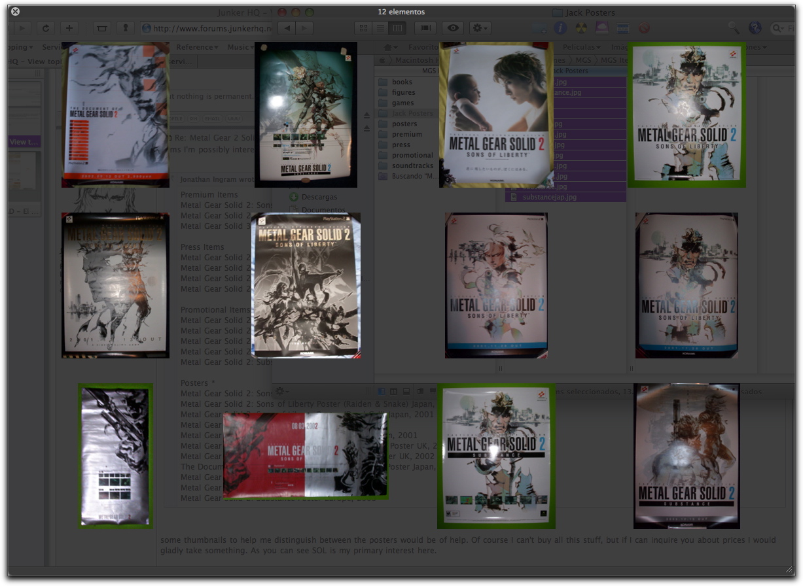The image size is (803, 586).
Task: Switch Finder to column view
Action: [397, 28]
